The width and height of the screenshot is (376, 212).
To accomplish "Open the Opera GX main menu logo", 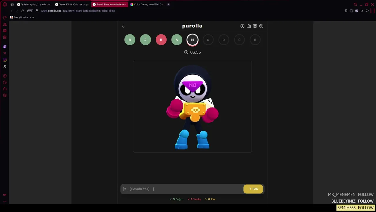I will 5,4.
